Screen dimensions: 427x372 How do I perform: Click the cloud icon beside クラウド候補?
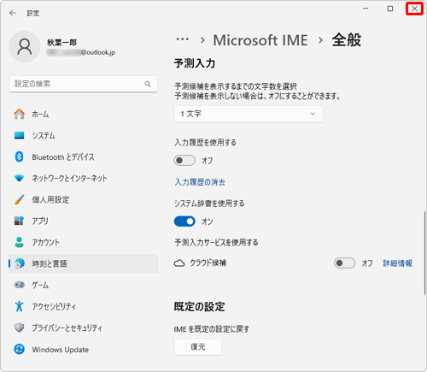pos(179,263)
